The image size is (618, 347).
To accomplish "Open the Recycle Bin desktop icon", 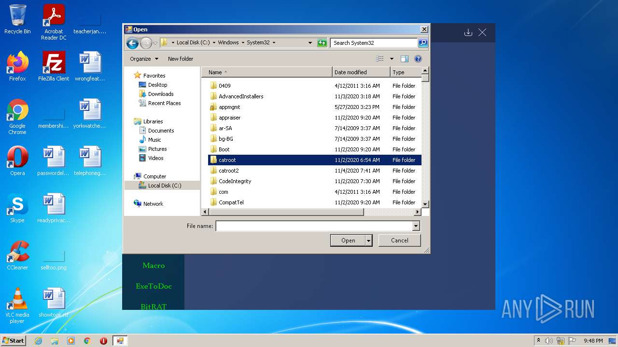I will [x=17, y=20].
